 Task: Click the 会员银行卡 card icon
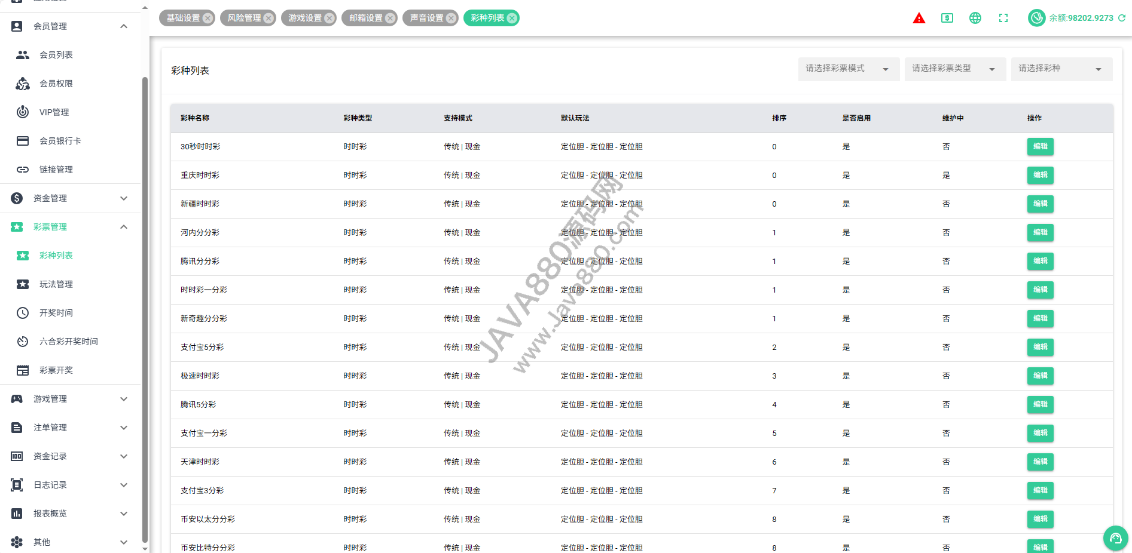click(x=23, y=141)
